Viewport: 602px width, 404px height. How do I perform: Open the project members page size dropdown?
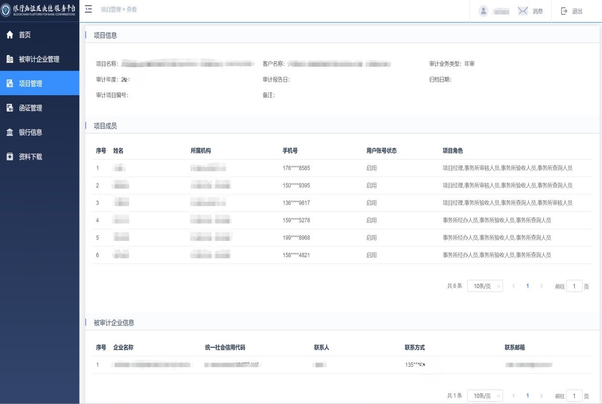point(485,286)
